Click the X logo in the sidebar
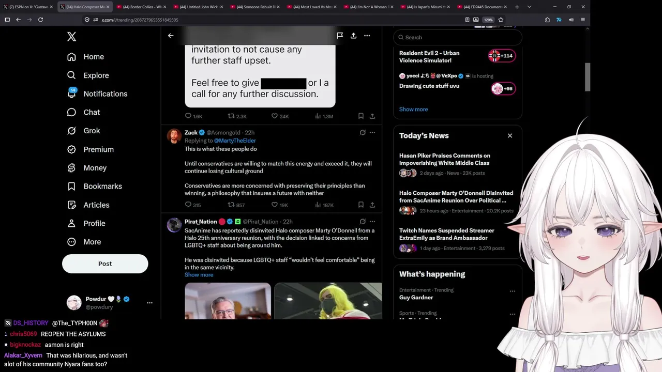This screenshot has height=372, width=662. click(71, 37)
